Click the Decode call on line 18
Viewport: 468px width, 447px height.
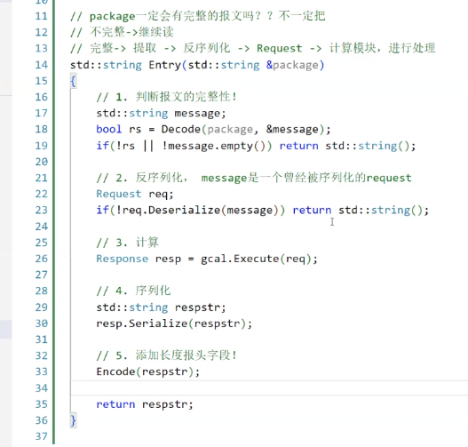181,129
